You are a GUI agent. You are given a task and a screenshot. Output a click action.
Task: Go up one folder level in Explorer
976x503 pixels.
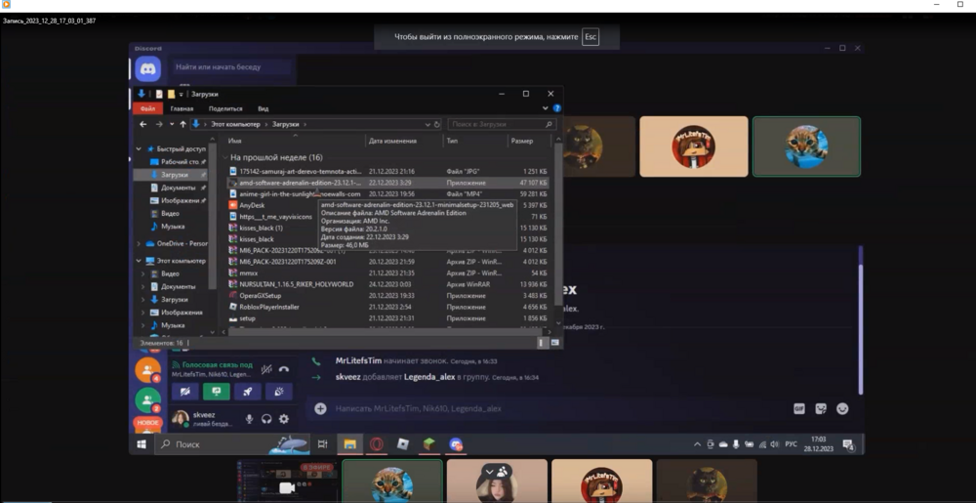[x=183, y=124]
